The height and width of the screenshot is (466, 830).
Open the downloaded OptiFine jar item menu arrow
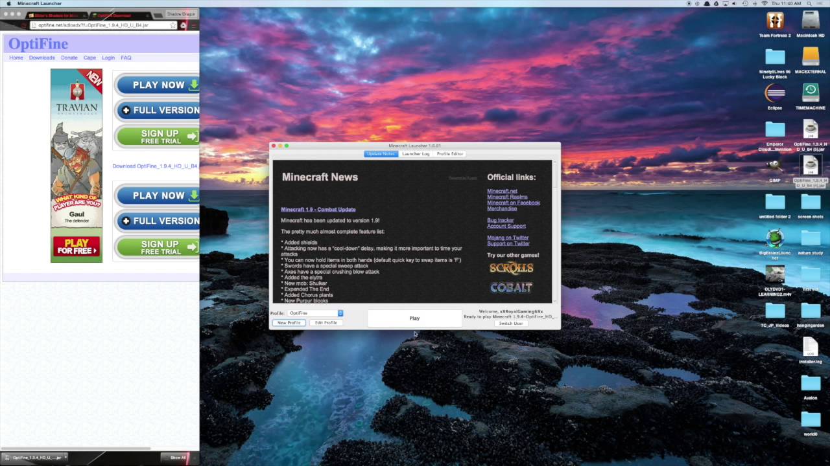(x=65, y=458)
